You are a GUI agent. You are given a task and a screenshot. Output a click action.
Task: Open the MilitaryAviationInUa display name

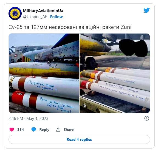coord(43,11)
